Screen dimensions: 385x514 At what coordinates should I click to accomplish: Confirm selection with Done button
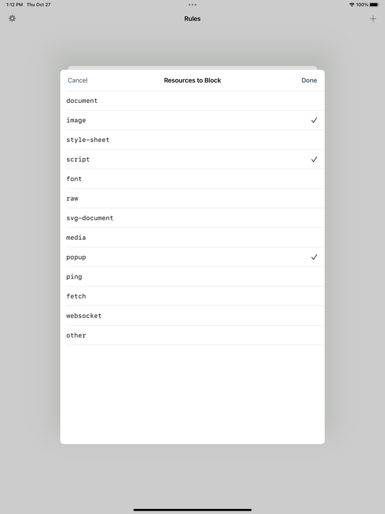tap(309, 80)
